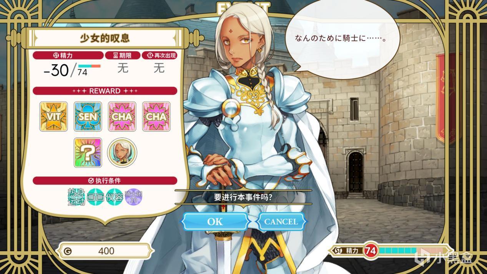The width and height of the screenshot is (487, 274).
Task: Click the knight character portrait reward
Action: pyautogui.click(x=122, y=153)
